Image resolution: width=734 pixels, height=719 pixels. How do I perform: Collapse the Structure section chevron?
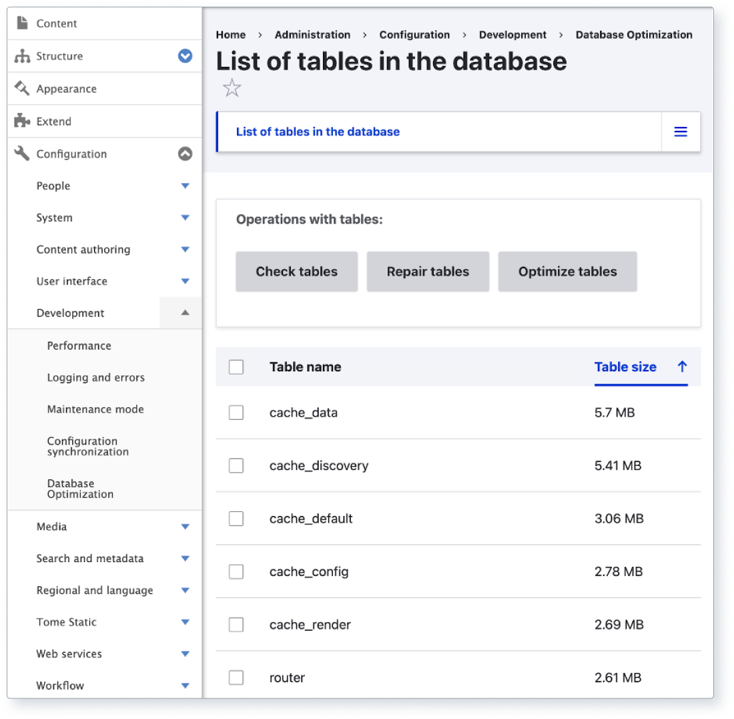[185, 56]
